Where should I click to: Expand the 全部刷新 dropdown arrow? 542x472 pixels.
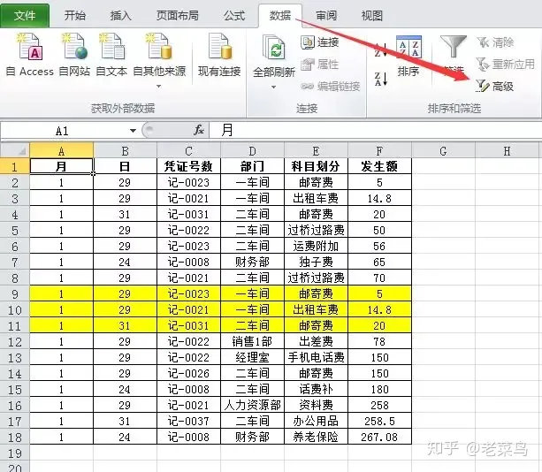coord(273,87)
